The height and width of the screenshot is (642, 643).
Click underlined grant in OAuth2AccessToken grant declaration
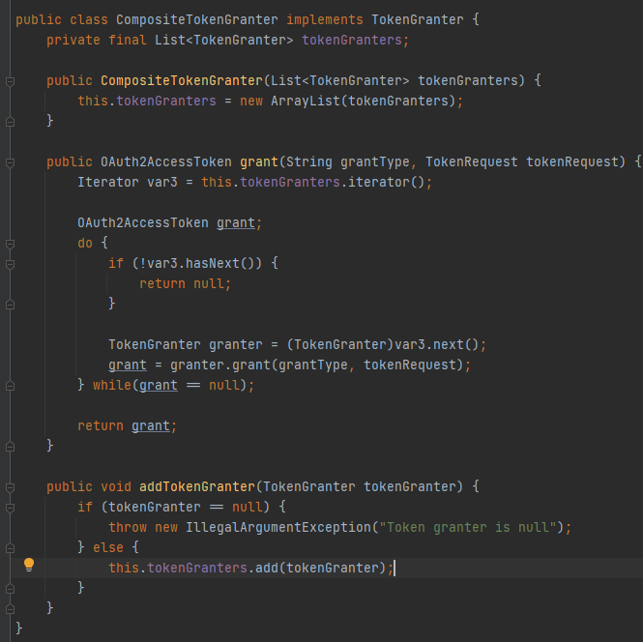coord(235,223)
